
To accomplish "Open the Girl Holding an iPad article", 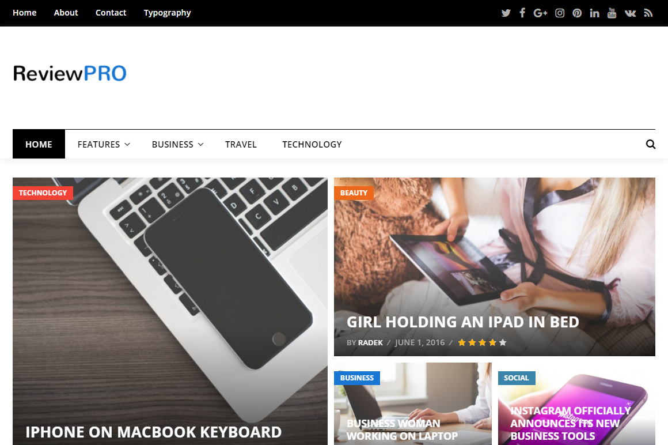I will pyautogui.click(x=462, y=322).
